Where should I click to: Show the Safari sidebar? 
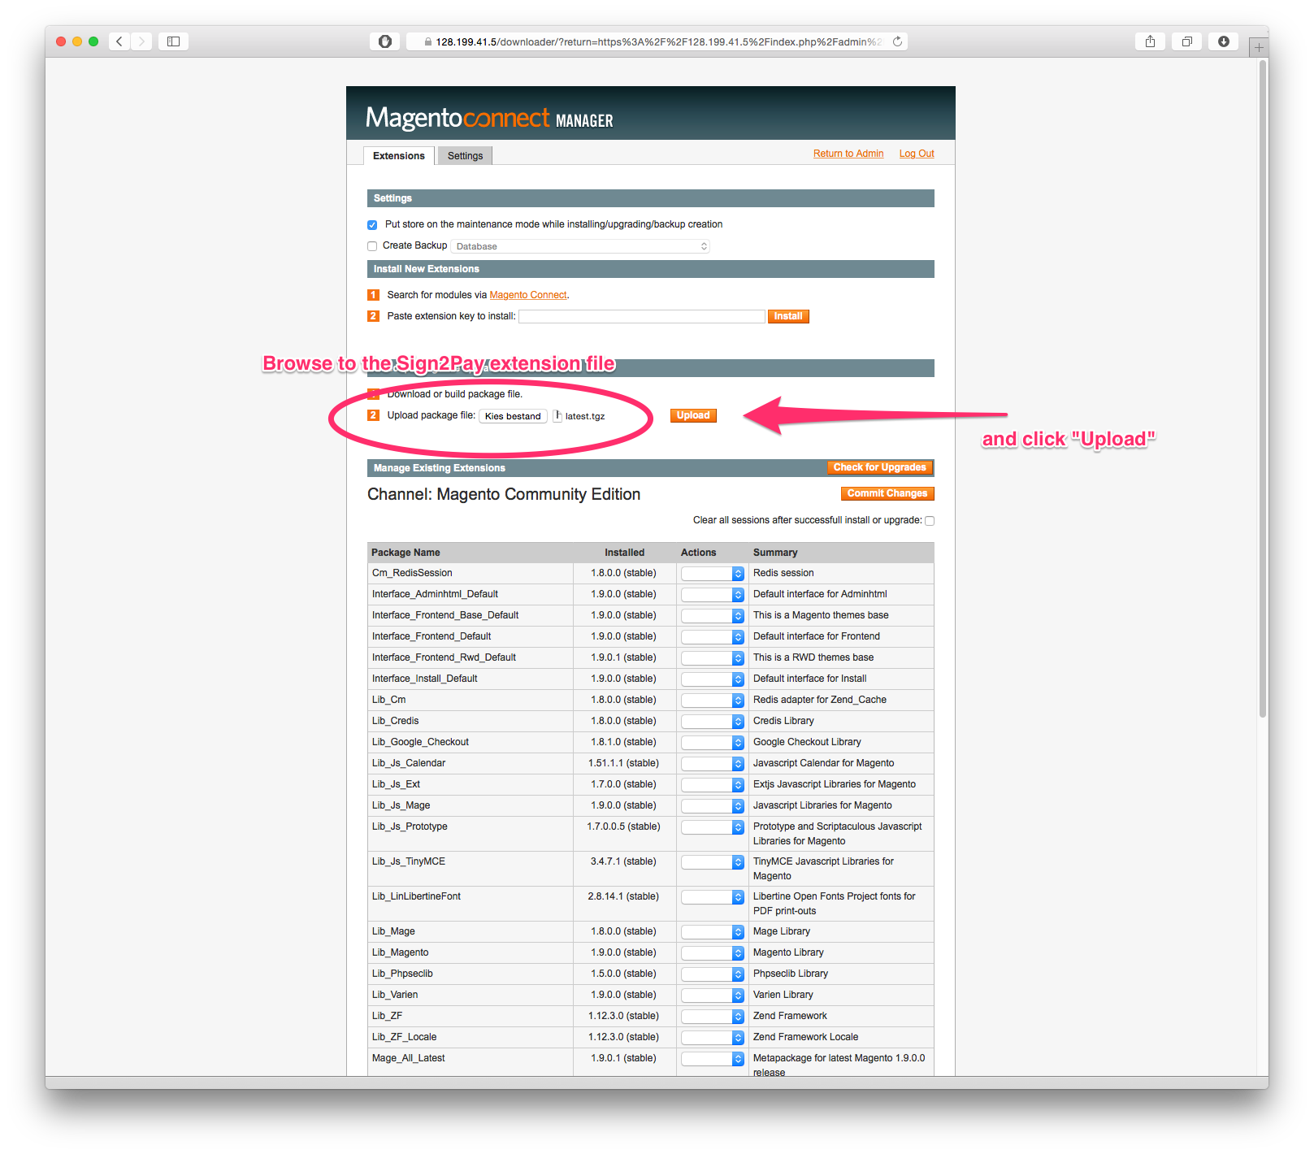(173, 41)
